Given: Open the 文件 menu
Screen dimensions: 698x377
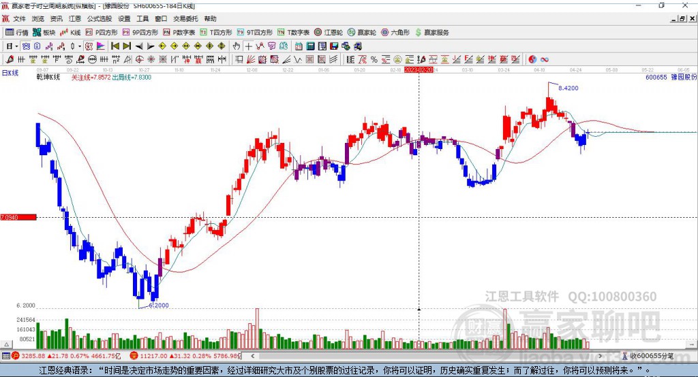Looking at the screenshot, I should pyautogui.click(x=19, y=18).
